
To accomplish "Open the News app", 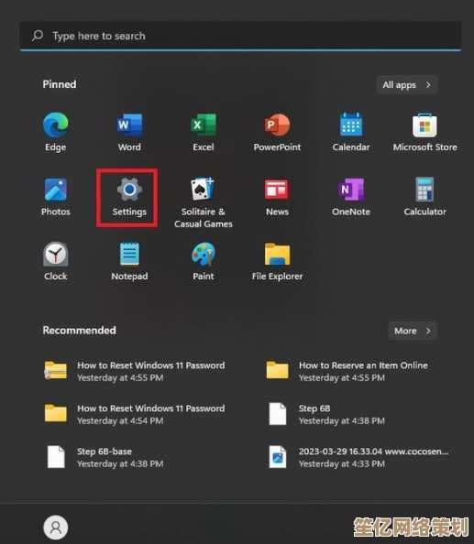I will tap(277, 197).
